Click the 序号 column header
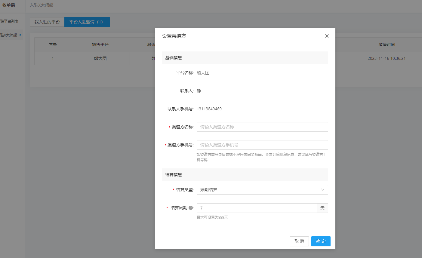Image resolution: width=422 pixels, height=258 pixels. coord(53,45)
